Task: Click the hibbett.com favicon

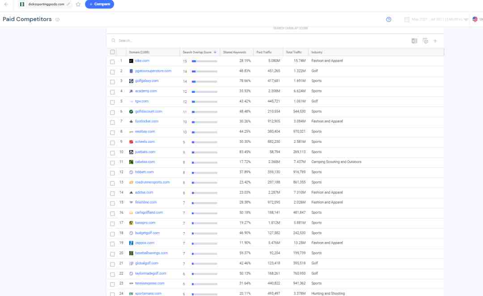Action: click(131, 172)
